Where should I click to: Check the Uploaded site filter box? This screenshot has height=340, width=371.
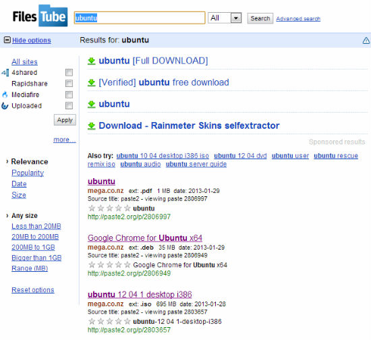coord(69,105)
